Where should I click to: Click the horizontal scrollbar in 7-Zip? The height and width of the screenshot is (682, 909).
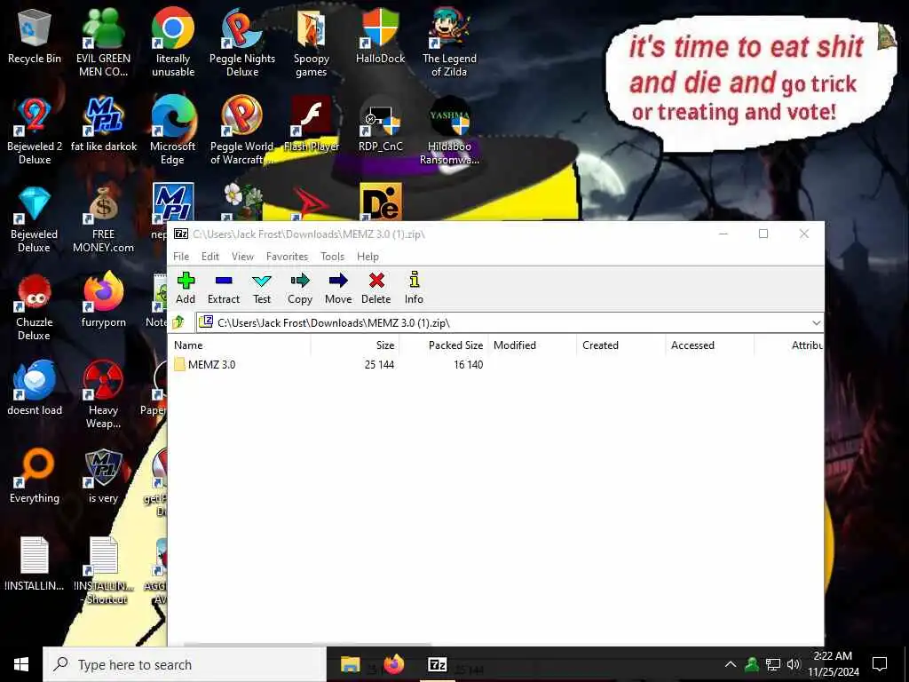pos(307,644)
